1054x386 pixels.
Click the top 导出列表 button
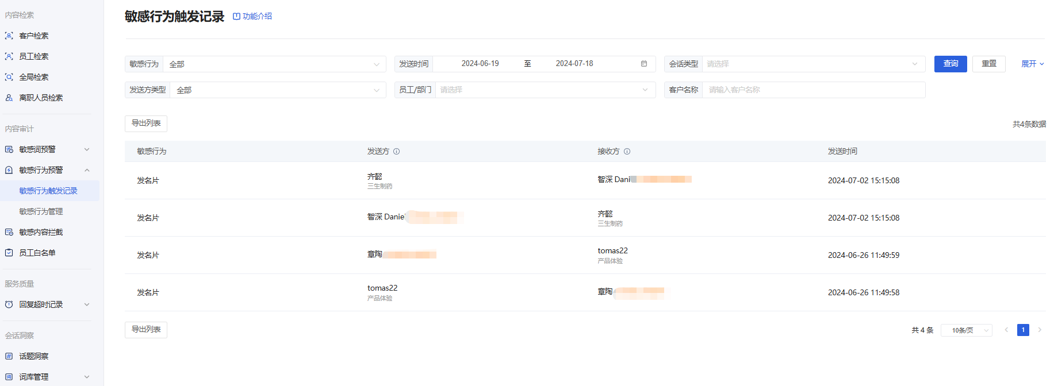click(x=146, y=123)
